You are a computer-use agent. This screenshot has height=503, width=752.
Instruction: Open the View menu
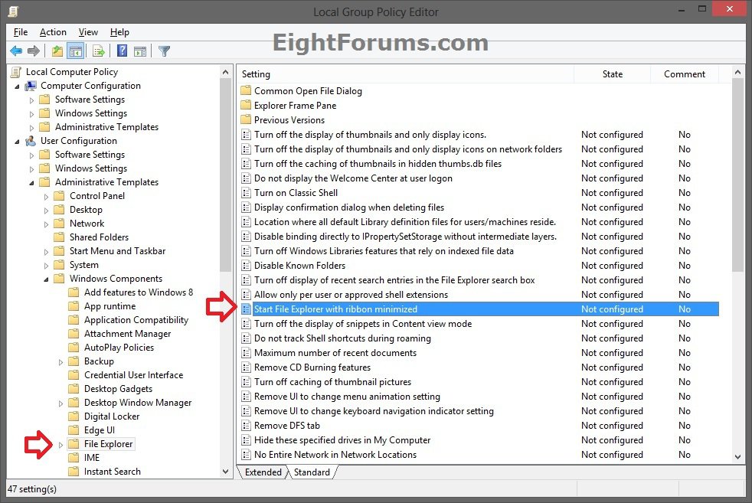pyautogui.click(x=88, y=32)
